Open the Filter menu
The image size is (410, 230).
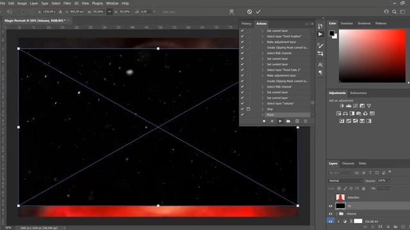[67, 3]
